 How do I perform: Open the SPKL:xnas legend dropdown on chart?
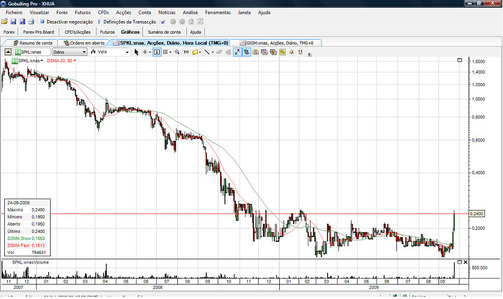click(42, 61)
